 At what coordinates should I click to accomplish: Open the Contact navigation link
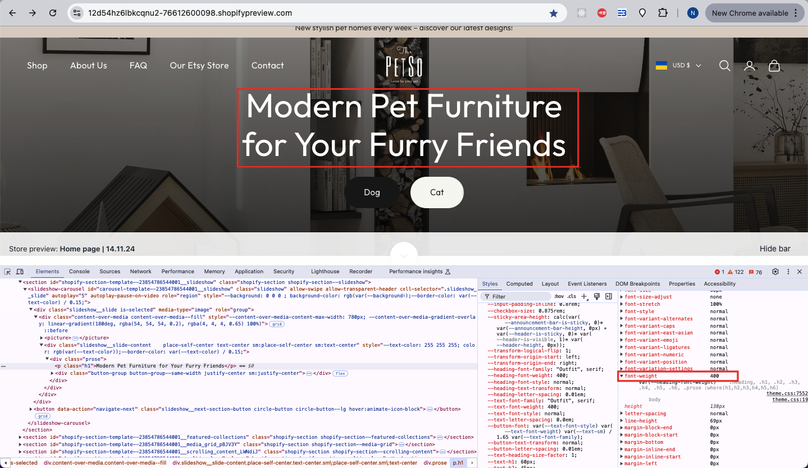click(267, 66)
